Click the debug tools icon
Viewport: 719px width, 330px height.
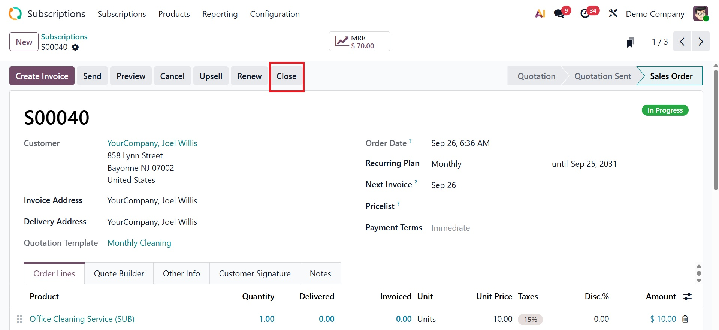pyautogui.click(x=613, y=14)
